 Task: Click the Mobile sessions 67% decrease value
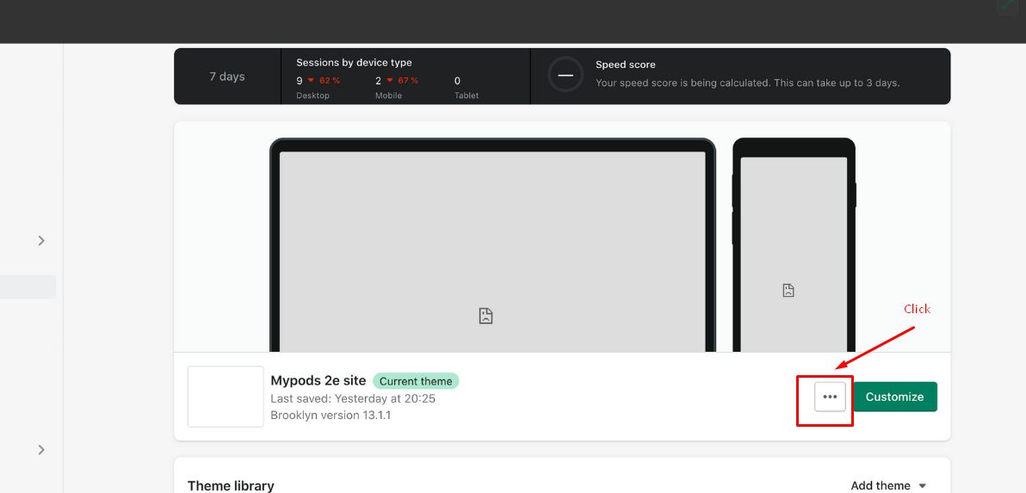403,80
